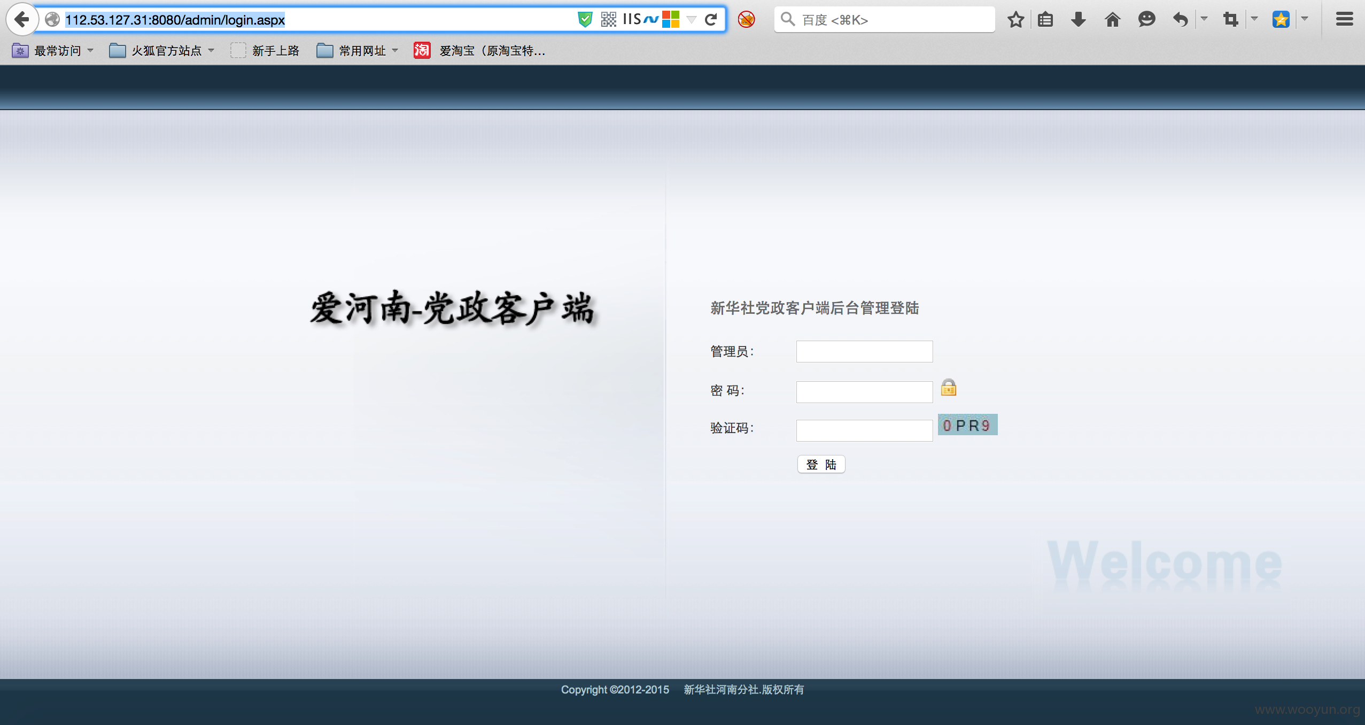1365x725 pixels.
Task: Reload the page with the refresh icon
Action: (711, 20)
